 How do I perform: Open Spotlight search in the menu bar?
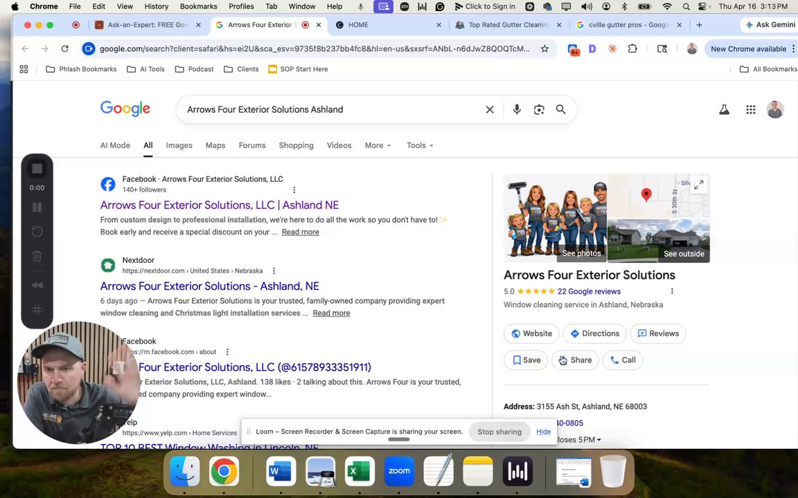click(x=686, y=7)
